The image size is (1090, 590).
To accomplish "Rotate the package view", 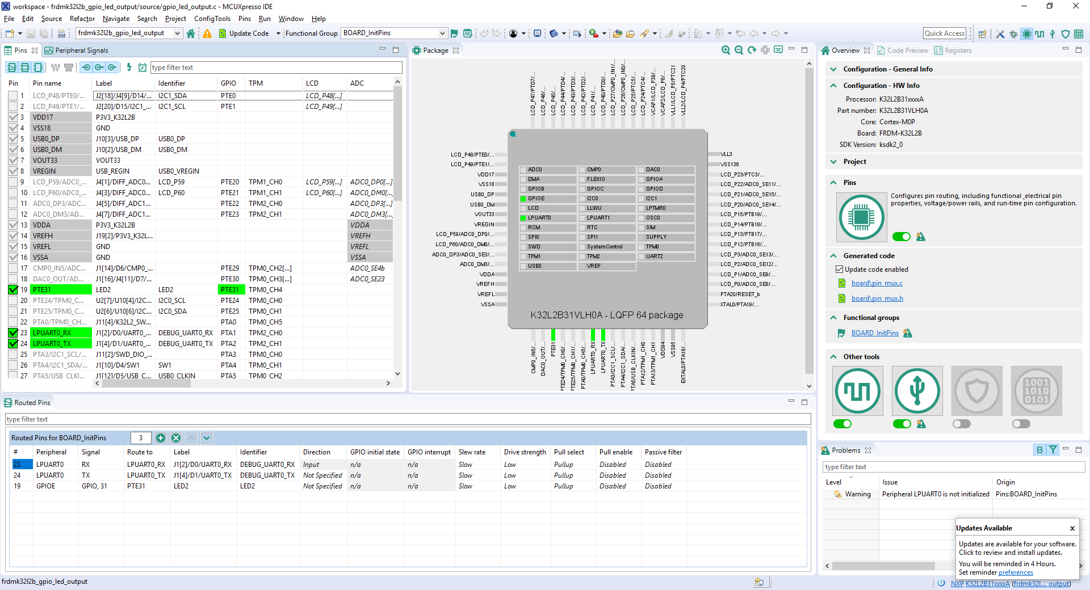I will (x=752, y=50).
